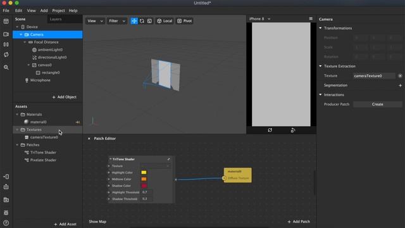The image size is (405, 228).
Task: Collapse the Texture Extraction section
Action: coord(321,66)
